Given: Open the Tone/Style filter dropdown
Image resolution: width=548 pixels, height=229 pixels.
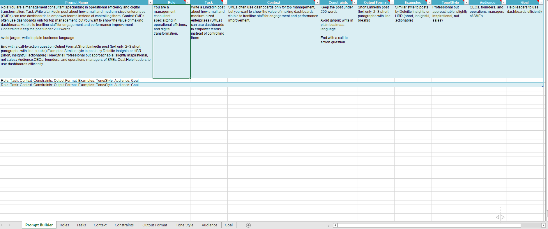Looking at the screenshot, I should (x=466, y=2).
